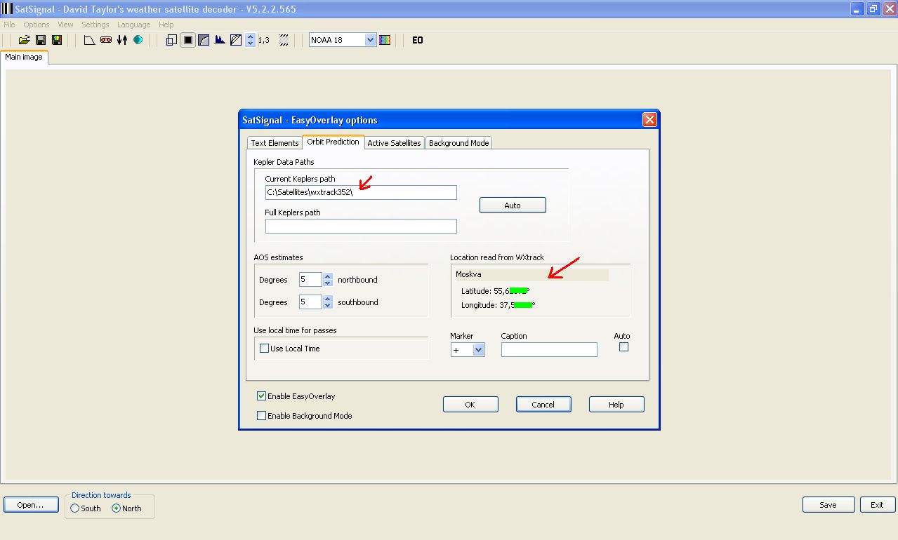Image resolution: width=898 pixels, height=540 pixels.
Task: Click the curve adjustment toolbar icon
Action: pyautogui.click(x=204, y=40)
